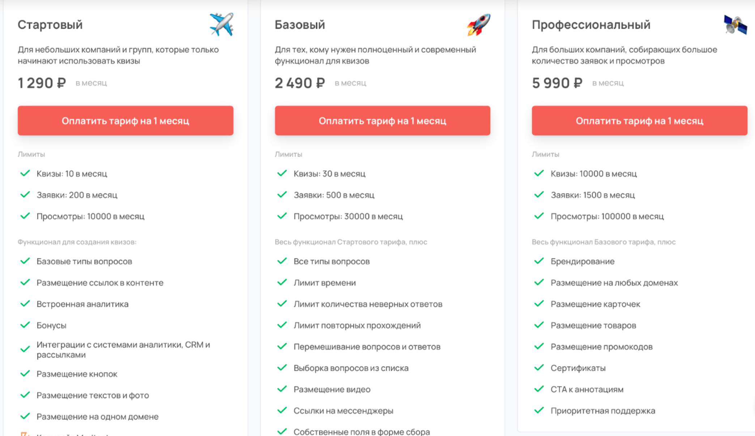Click checkmark beside Квизы: 10 в месяц
The height and width of the screenshot is (436, 755).
point(25,174)
